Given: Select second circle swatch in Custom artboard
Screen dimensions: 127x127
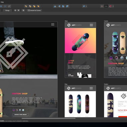Looking at the screenshot, I should click(116, 58).
